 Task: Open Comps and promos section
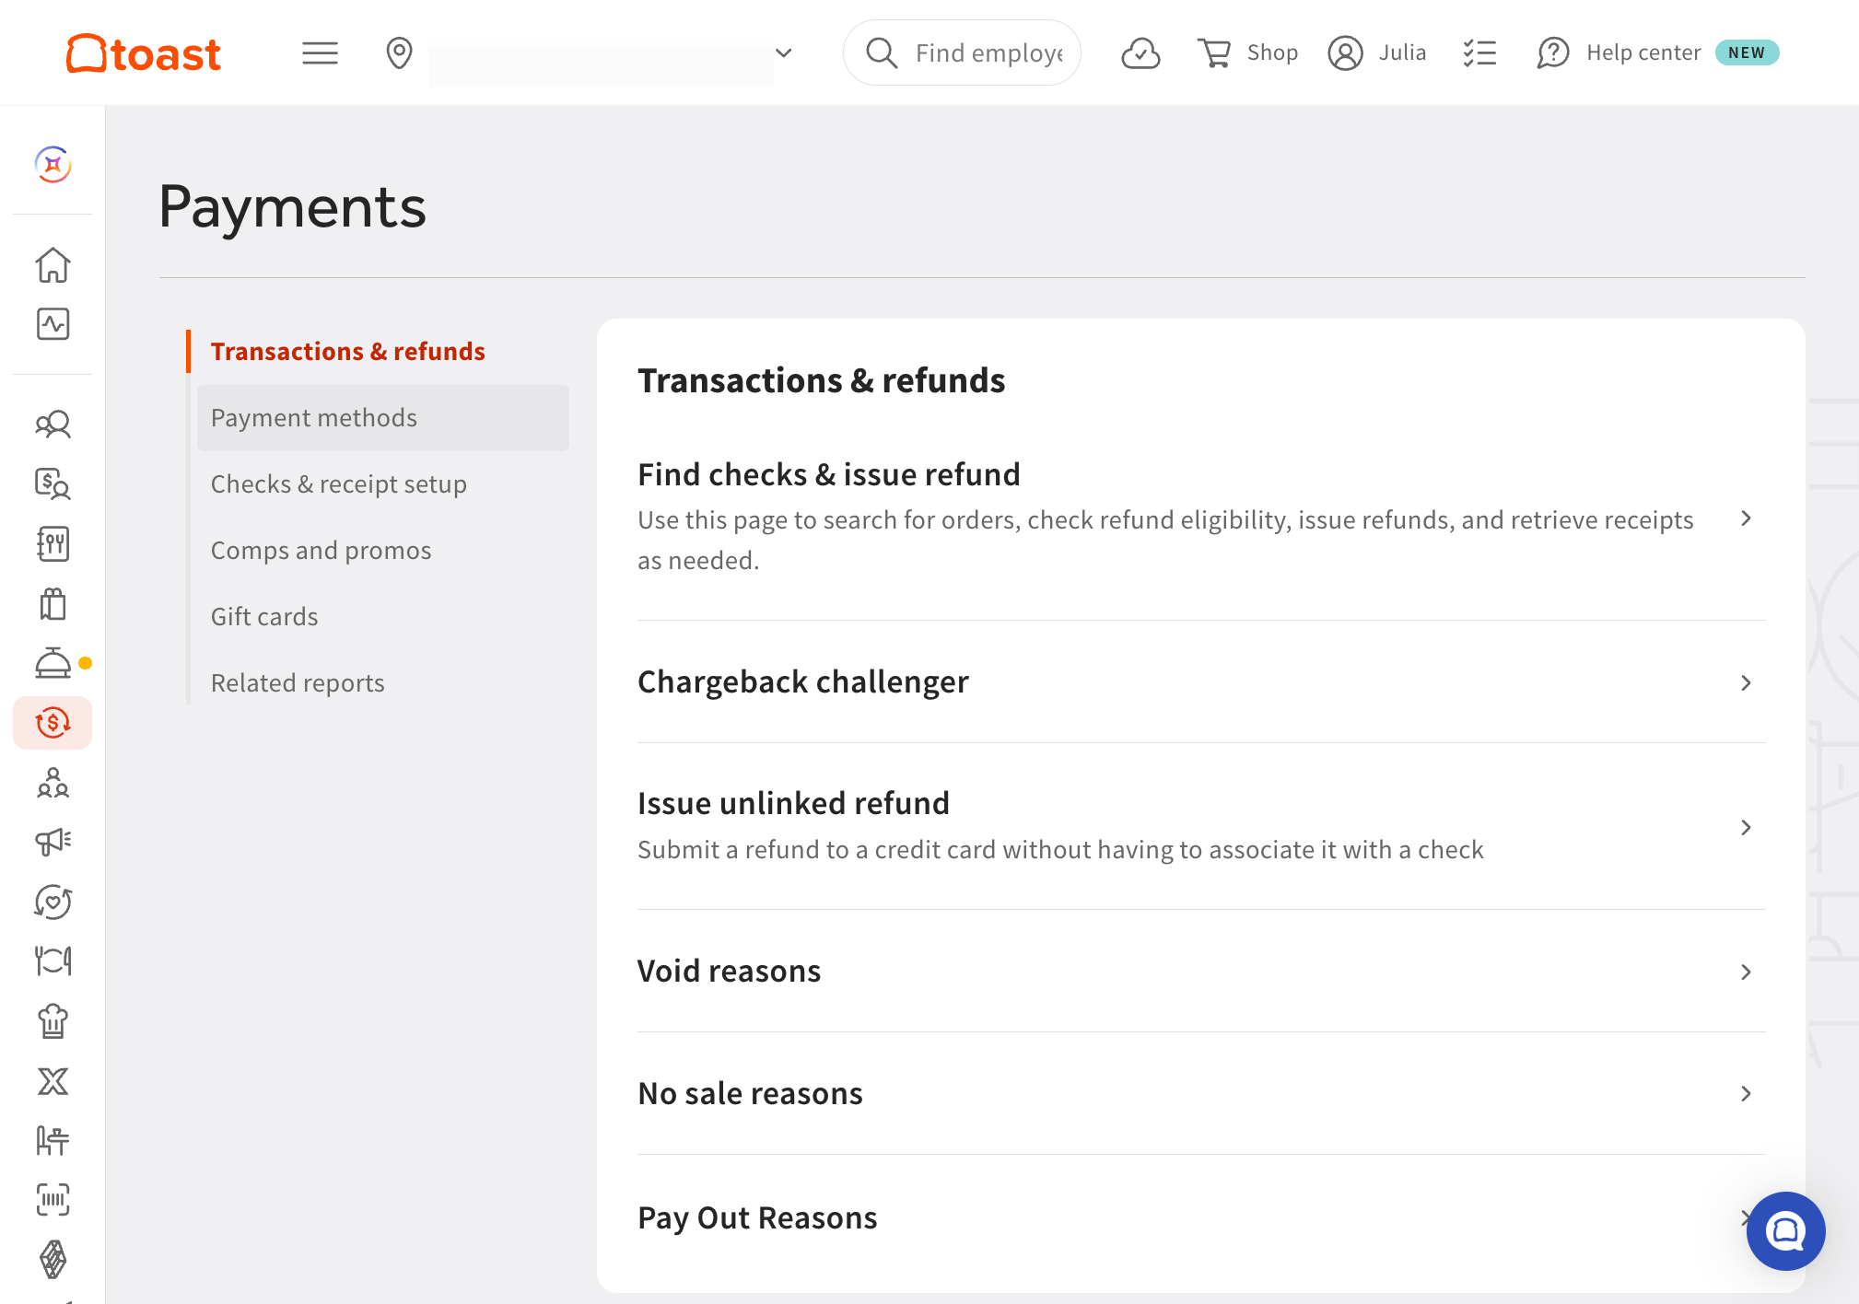pyautogui.click(x=321, y=551)
